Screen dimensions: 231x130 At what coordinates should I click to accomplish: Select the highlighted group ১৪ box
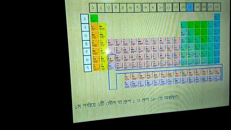tap(190, 7)
